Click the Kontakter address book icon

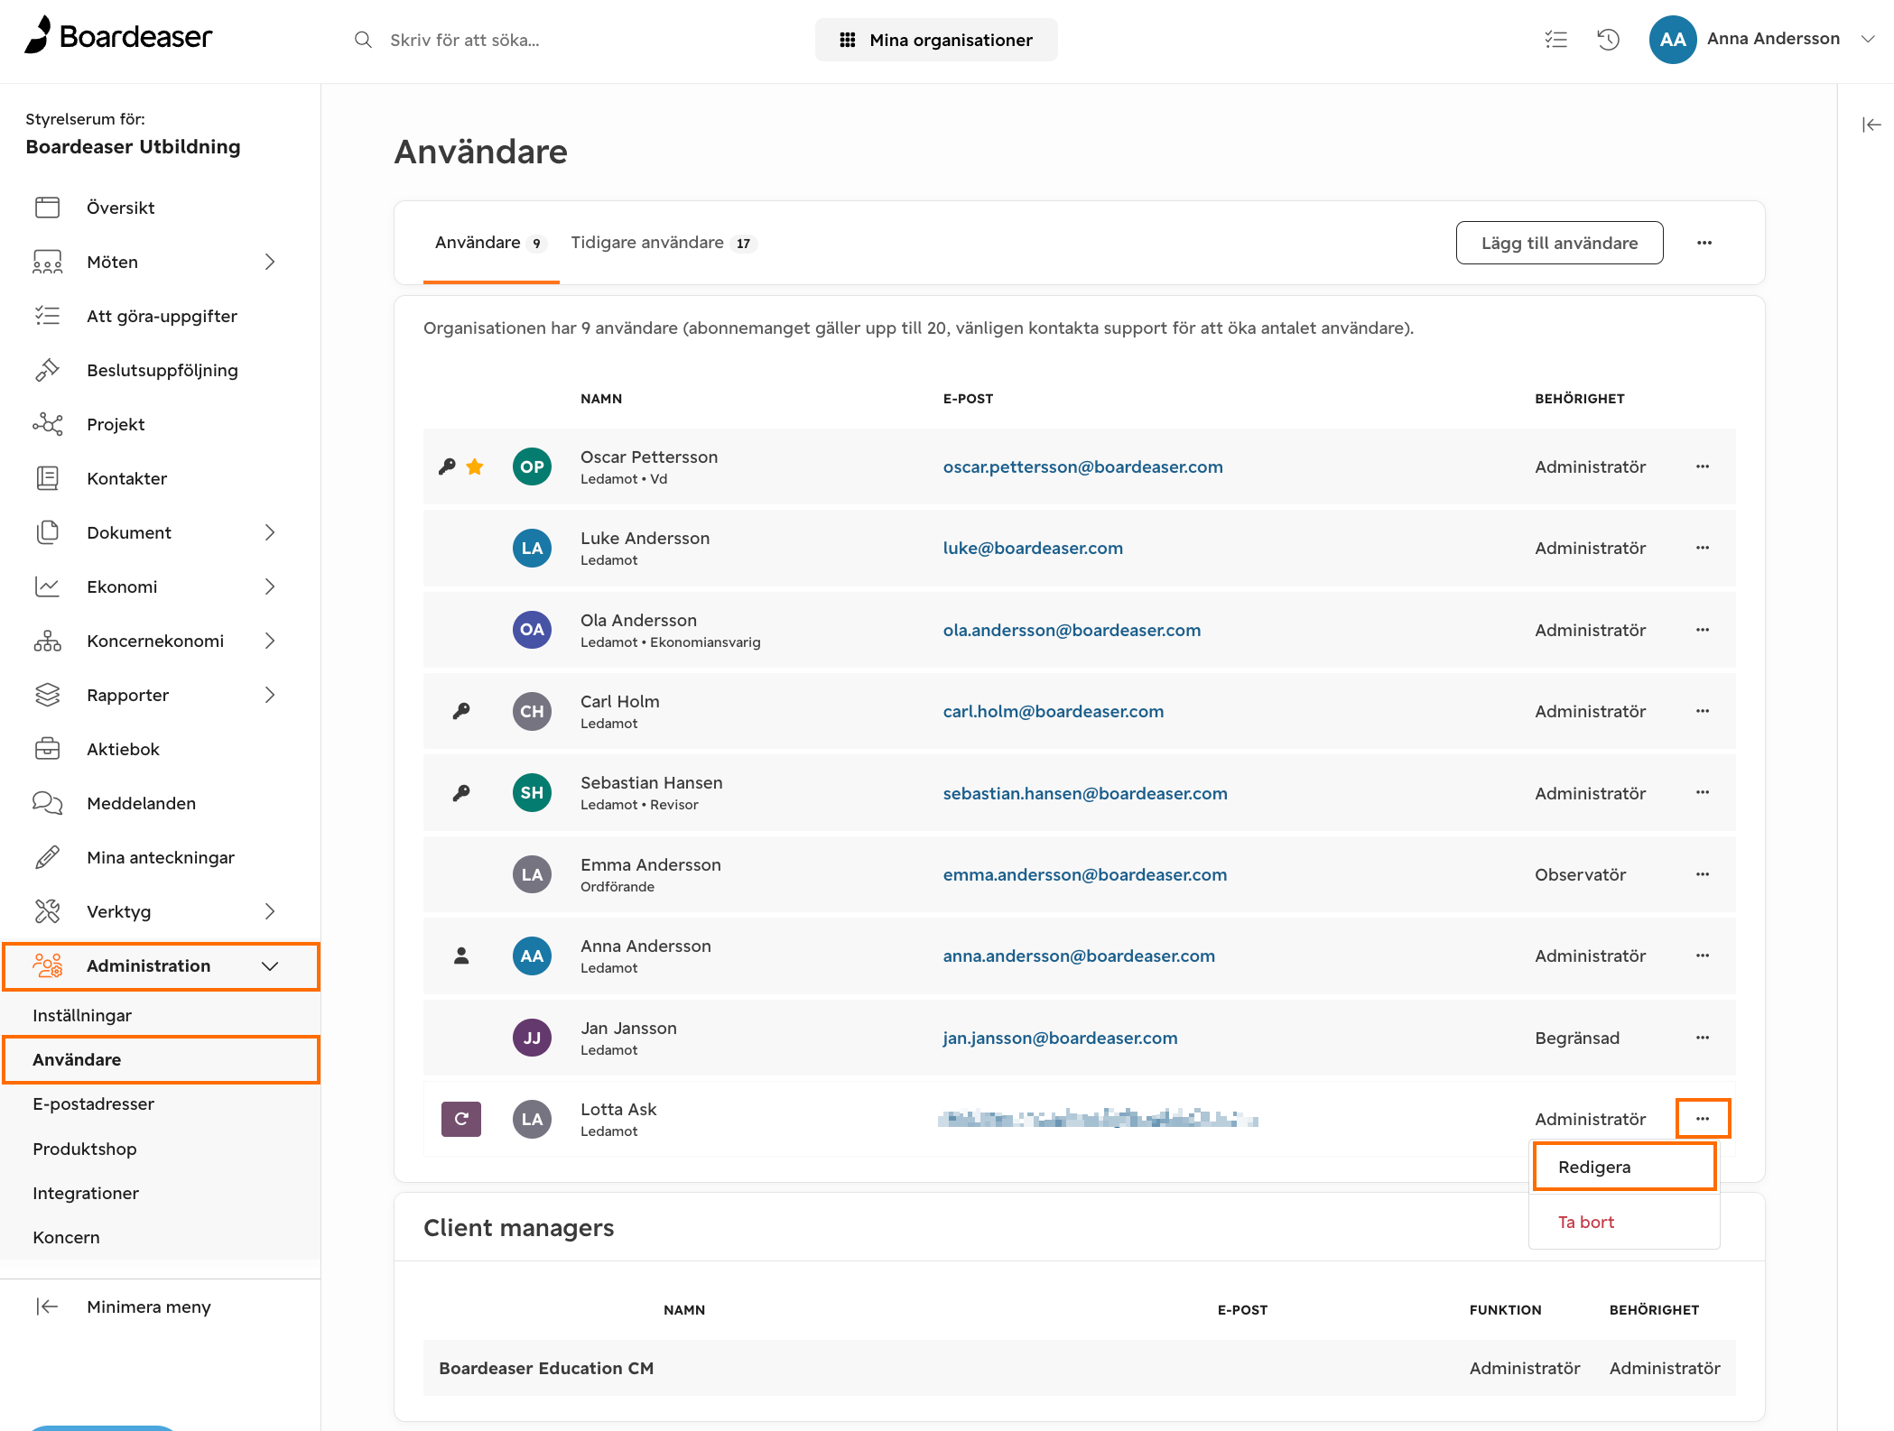coord(47,478)
